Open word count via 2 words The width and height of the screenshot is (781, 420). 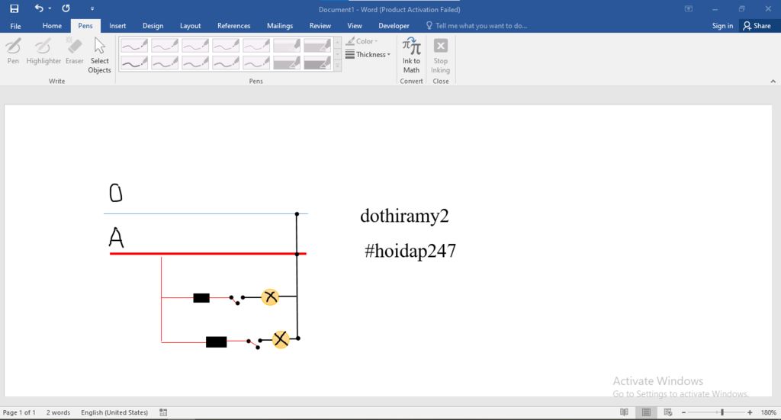click(x=58, y=412)
